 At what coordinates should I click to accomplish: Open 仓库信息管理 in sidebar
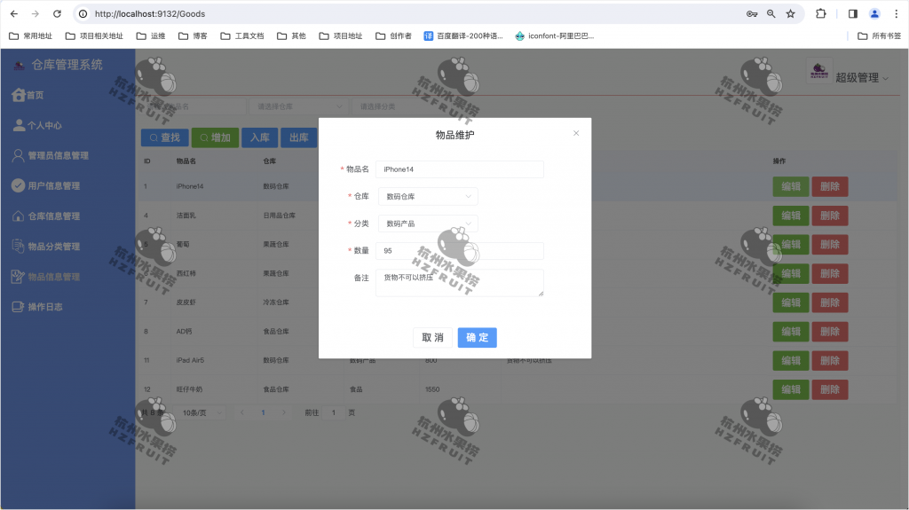click(x=46, y=216)
